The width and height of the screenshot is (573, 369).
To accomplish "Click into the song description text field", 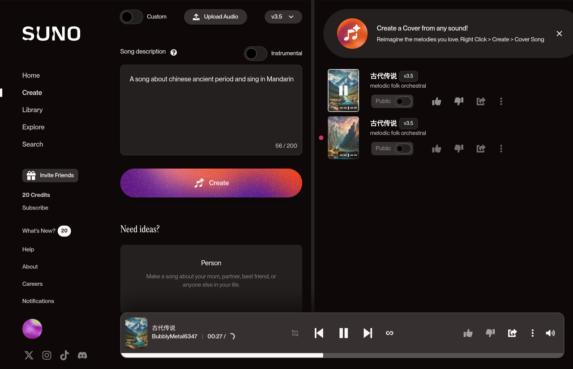I will click(211, 110).
